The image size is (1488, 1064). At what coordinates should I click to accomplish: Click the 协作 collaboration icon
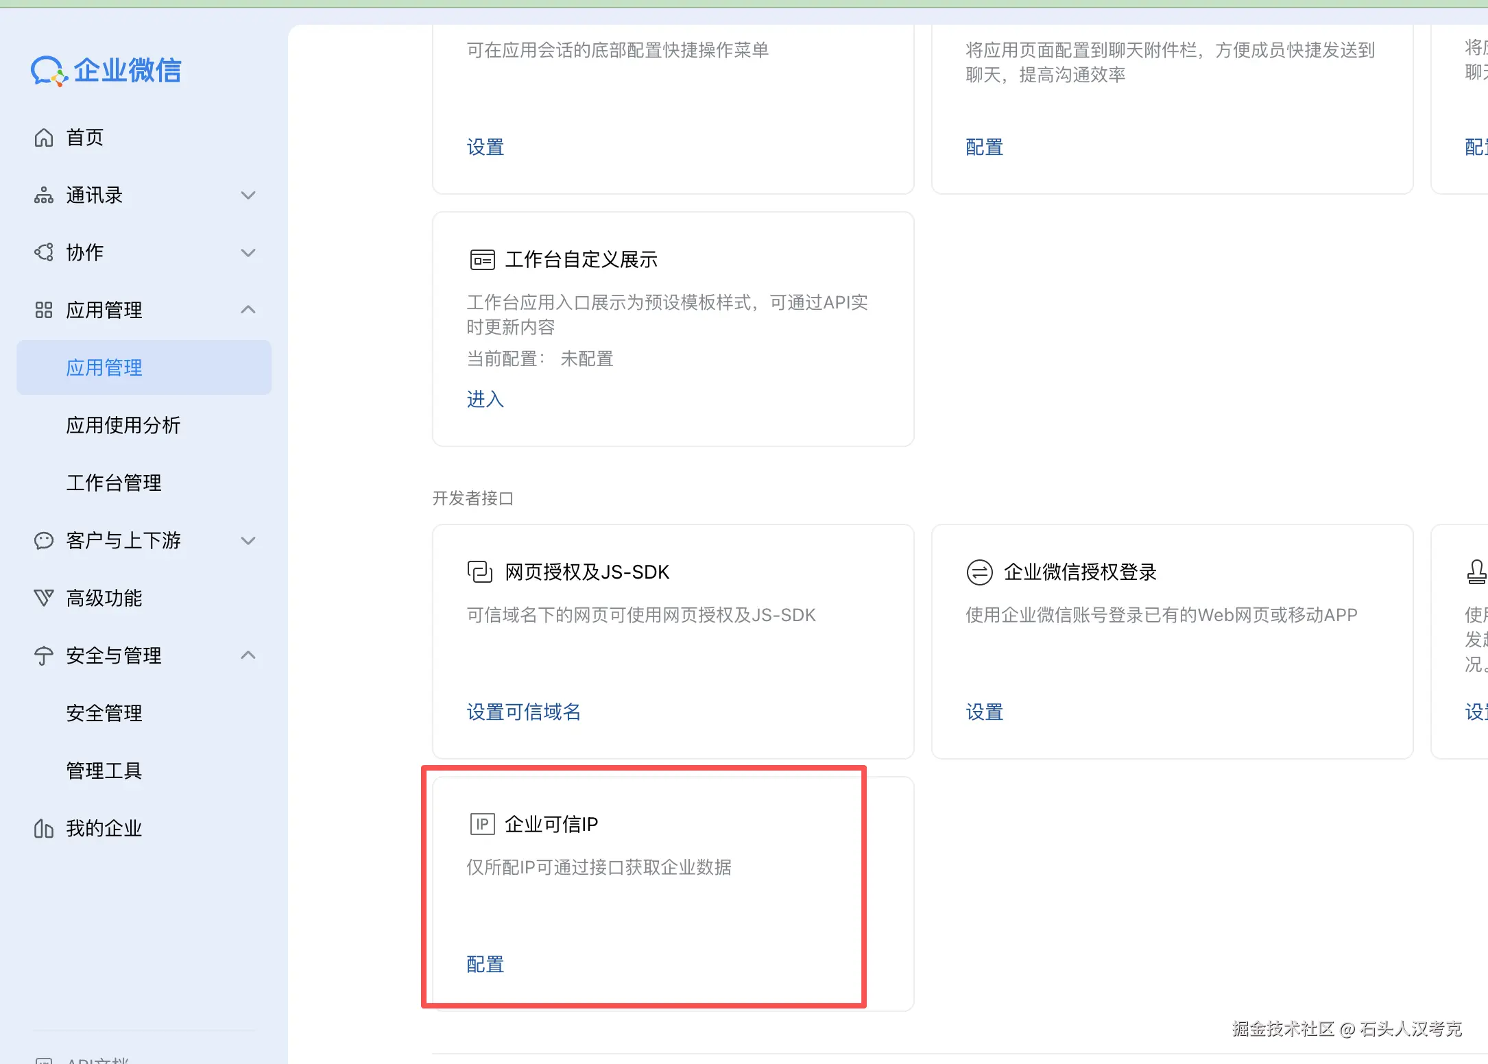pos(44,252)
